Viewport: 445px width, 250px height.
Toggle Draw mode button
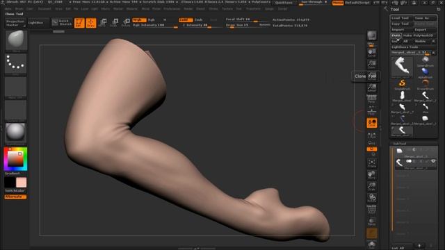(x=91, y=23)
